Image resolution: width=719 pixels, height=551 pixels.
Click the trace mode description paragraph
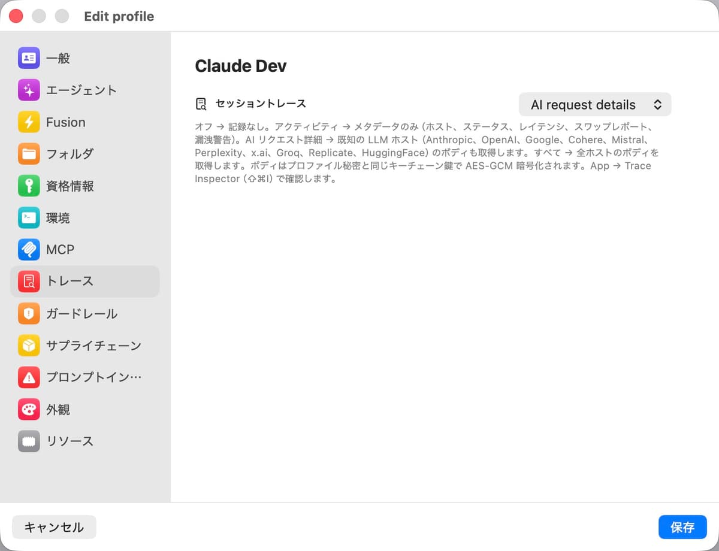[x=427, y=153]
